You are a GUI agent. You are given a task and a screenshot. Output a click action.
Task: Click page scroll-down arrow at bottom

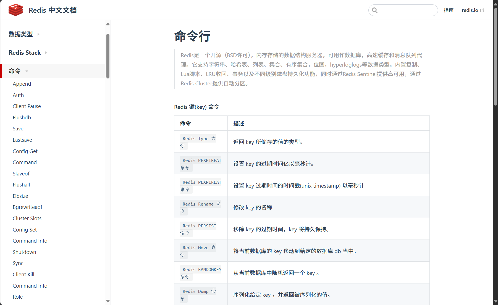point(496,301)
